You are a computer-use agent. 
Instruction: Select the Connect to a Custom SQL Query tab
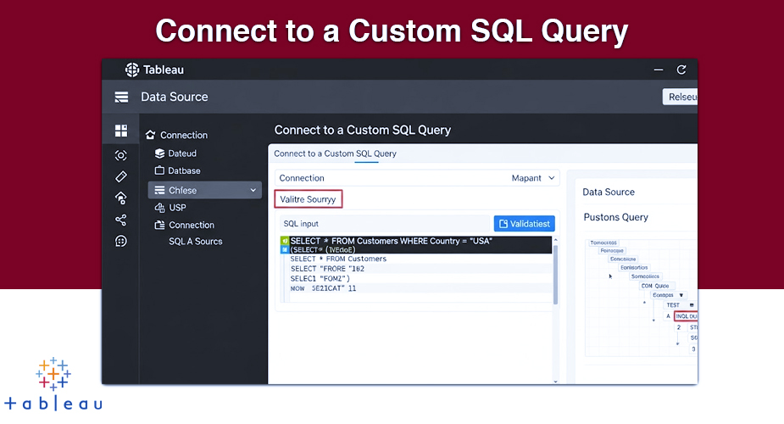pyautogui.click(x=335, y=153)
